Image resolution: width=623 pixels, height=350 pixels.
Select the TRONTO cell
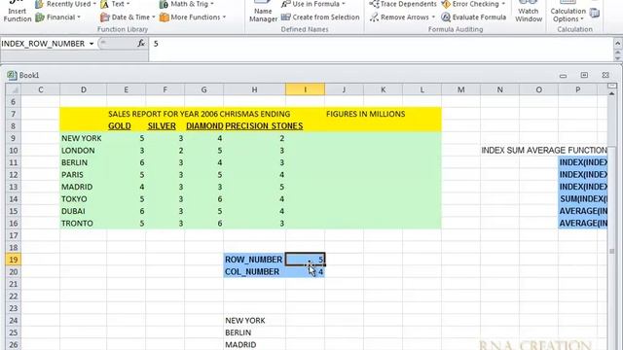pos(84,224)
